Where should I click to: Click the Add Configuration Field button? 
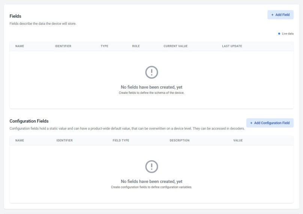[x=270, y=123]
